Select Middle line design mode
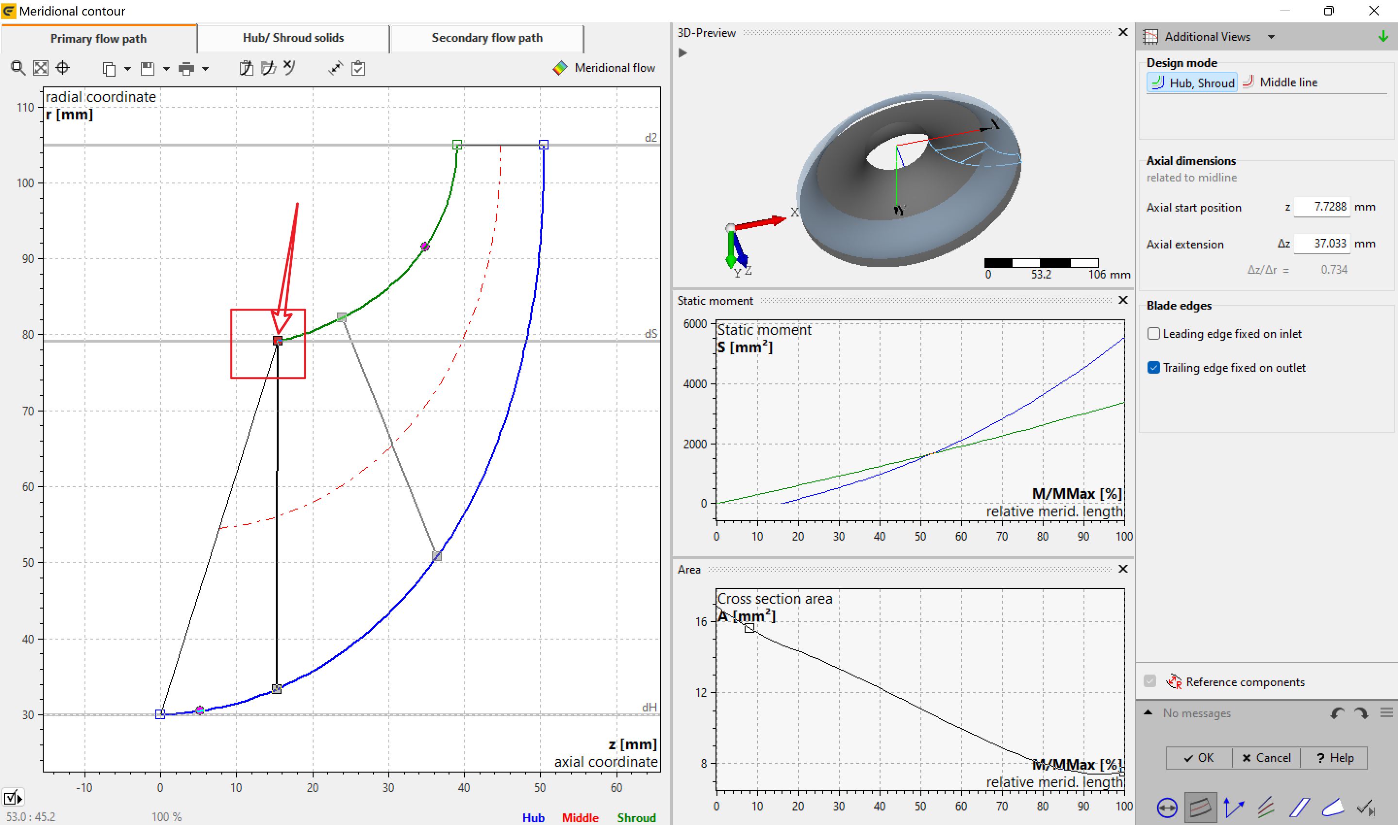1398x825 pixels. click(1281, 82)
